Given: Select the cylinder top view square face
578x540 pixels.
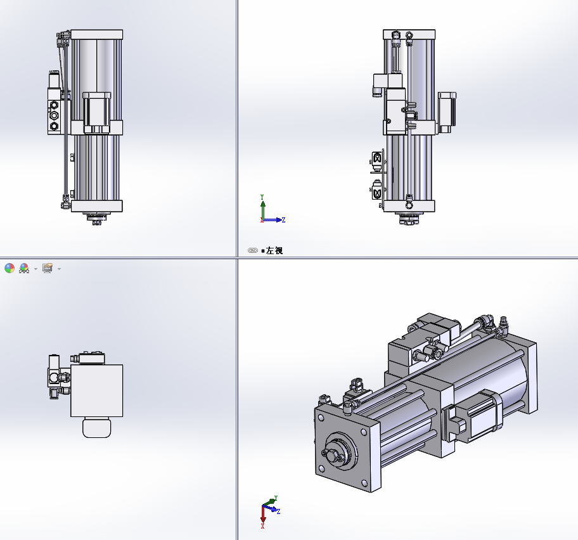Looking at the screenshot, I should tap(96, 390).
